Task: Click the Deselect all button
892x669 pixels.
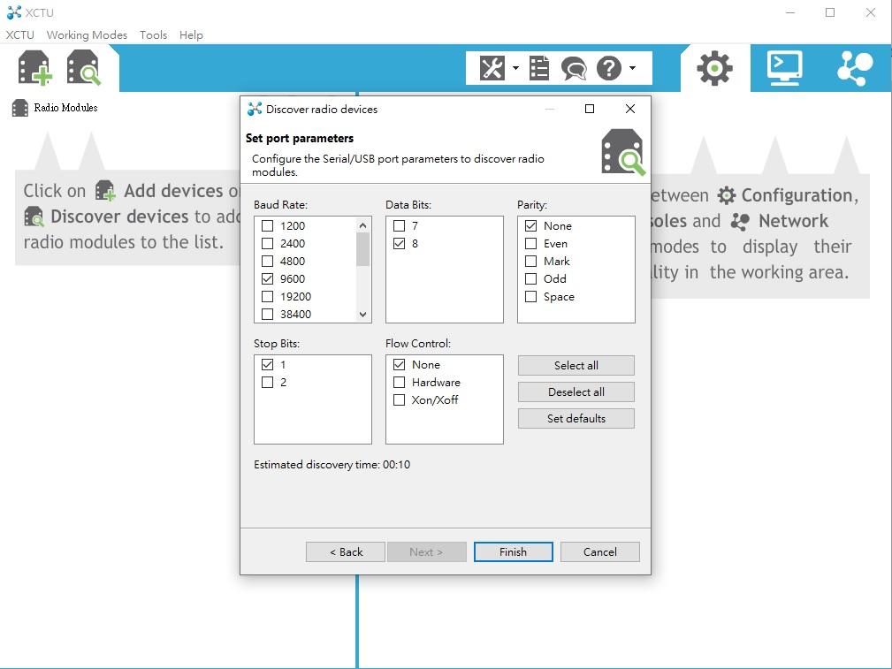Action: (x=576, y=392)
